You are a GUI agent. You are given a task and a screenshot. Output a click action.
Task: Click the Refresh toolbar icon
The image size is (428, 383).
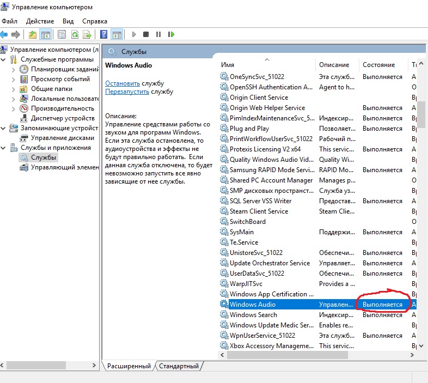[x=75, y=34]
